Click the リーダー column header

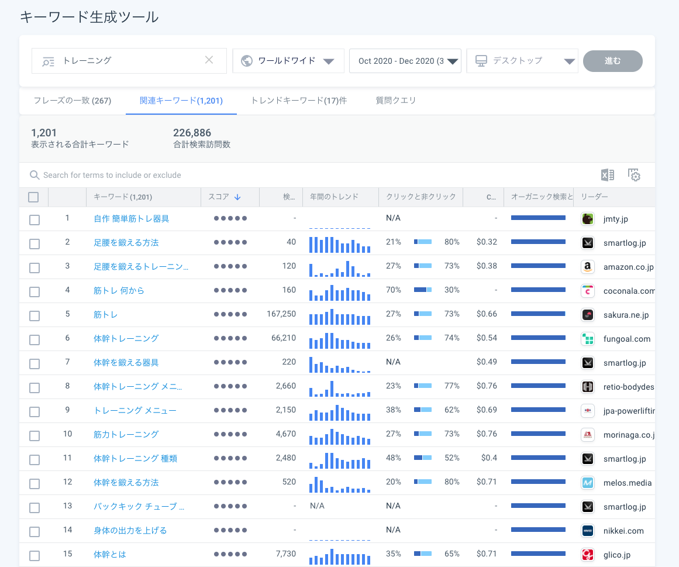[595, 197]
